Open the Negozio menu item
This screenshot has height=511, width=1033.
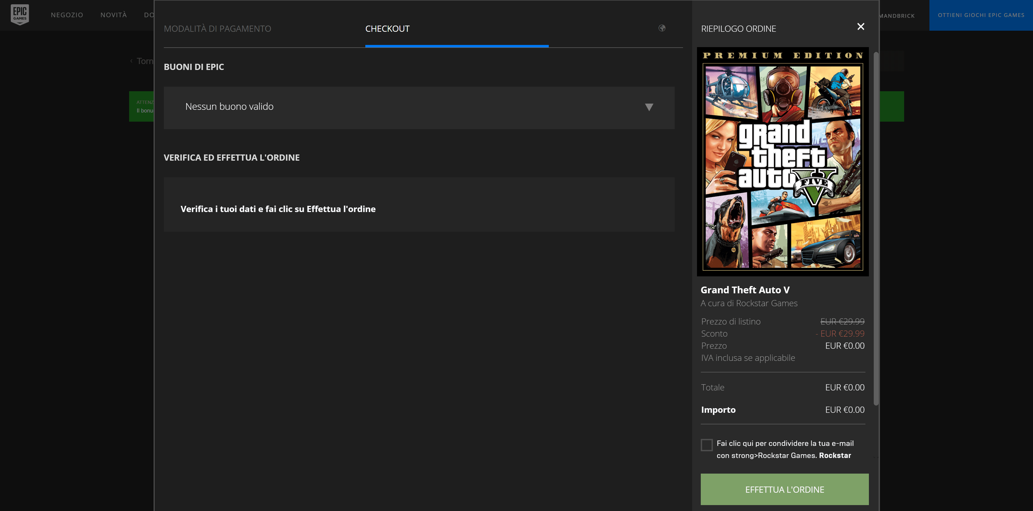pos(67,15)
